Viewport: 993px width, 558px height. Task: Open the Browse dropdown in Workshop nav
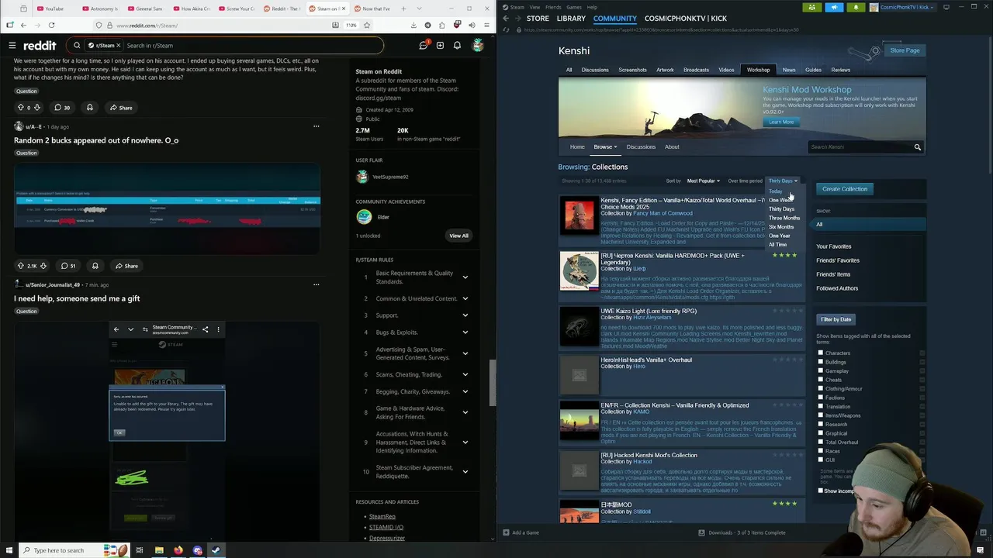point(605,146)
